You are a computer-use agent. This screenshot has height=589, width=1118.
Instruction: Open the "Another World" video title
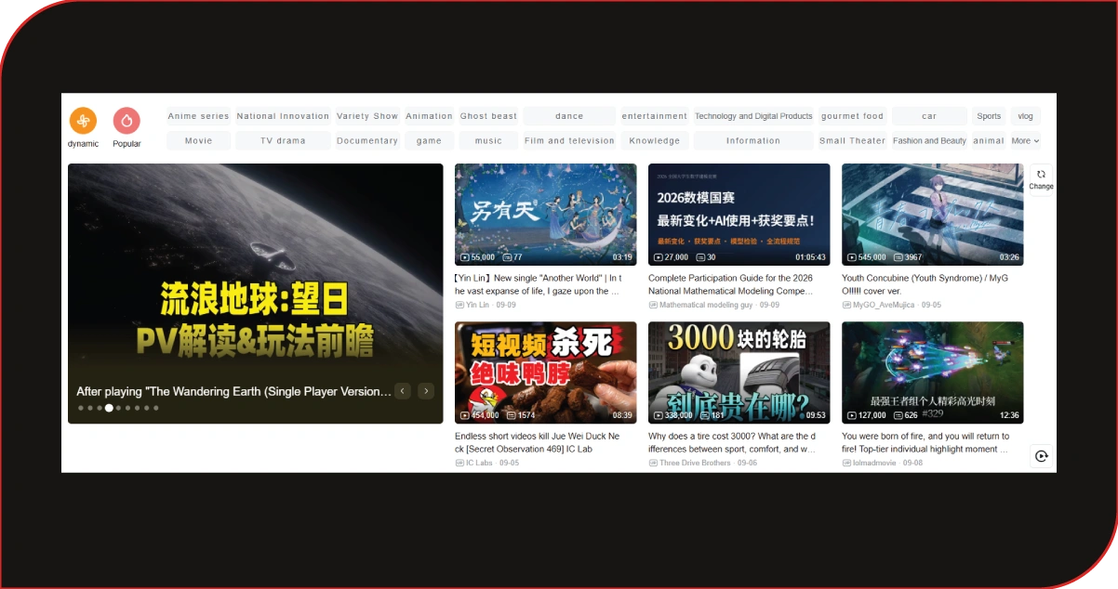pos(538,284)
